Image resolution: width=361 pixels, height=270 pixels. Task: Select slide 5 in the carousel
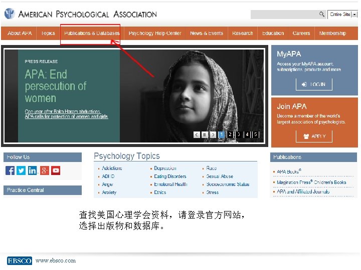click(256, 134)
